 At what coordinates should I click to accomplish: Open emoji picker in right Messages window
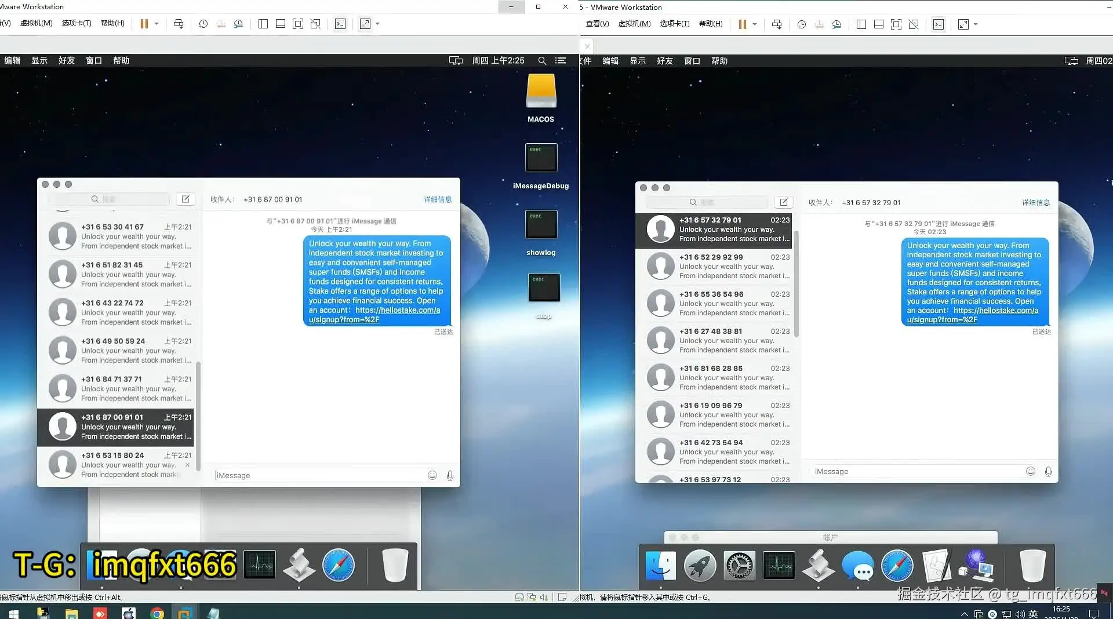[1031, 471]
